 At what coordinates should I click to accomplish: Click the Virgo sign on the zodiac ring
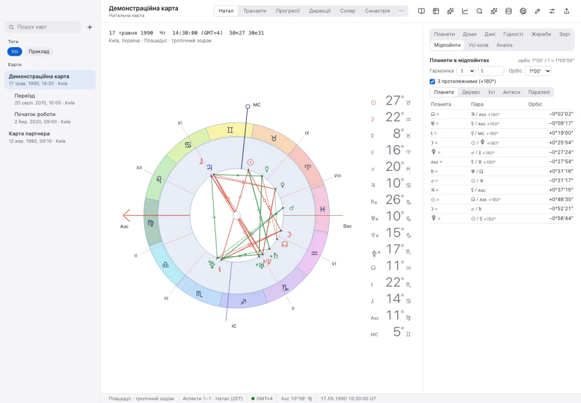pos(151,223)
